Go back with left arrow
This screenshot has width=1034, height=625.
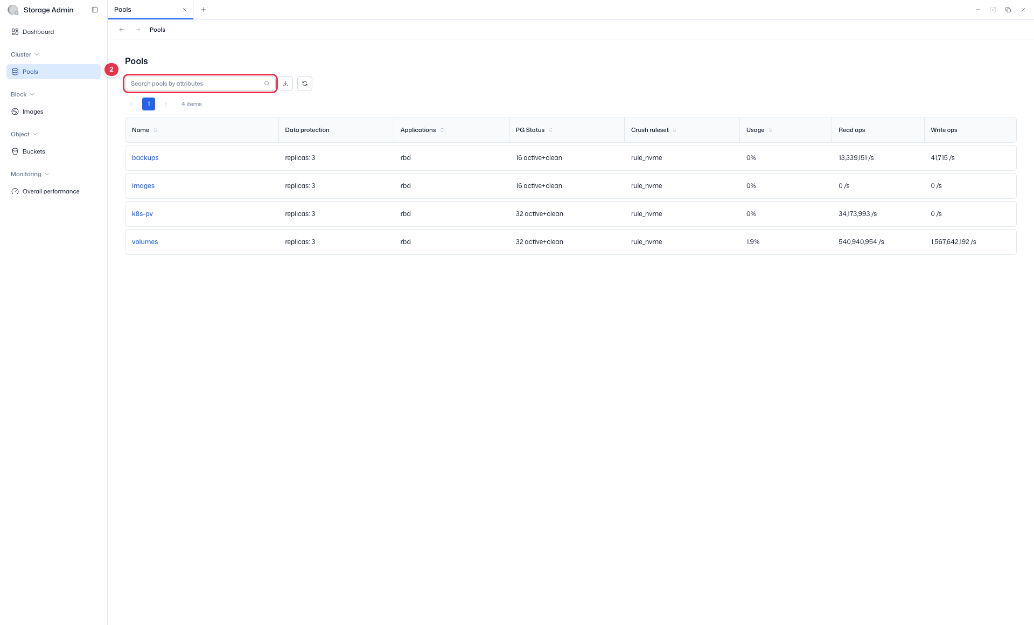pyautogui.click(x=122, y=30)
